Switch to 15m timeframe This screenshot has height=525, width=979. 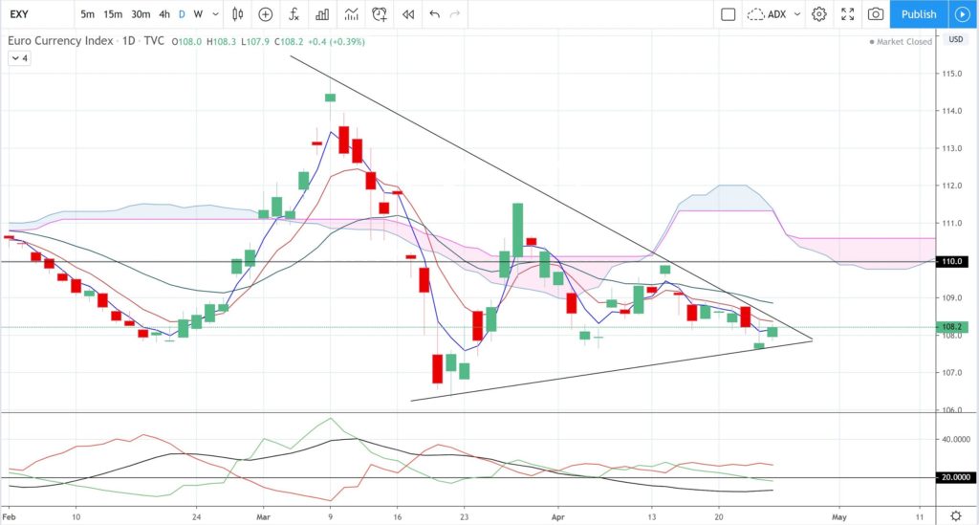pyautogui.click(x=113, y=13)
